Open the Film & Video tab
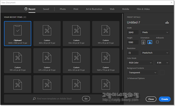 [x=143, y=9]
